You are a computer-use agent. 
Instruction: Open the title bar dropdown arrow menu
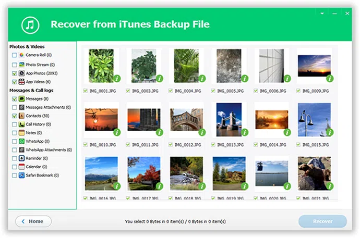tap(322, 14)
